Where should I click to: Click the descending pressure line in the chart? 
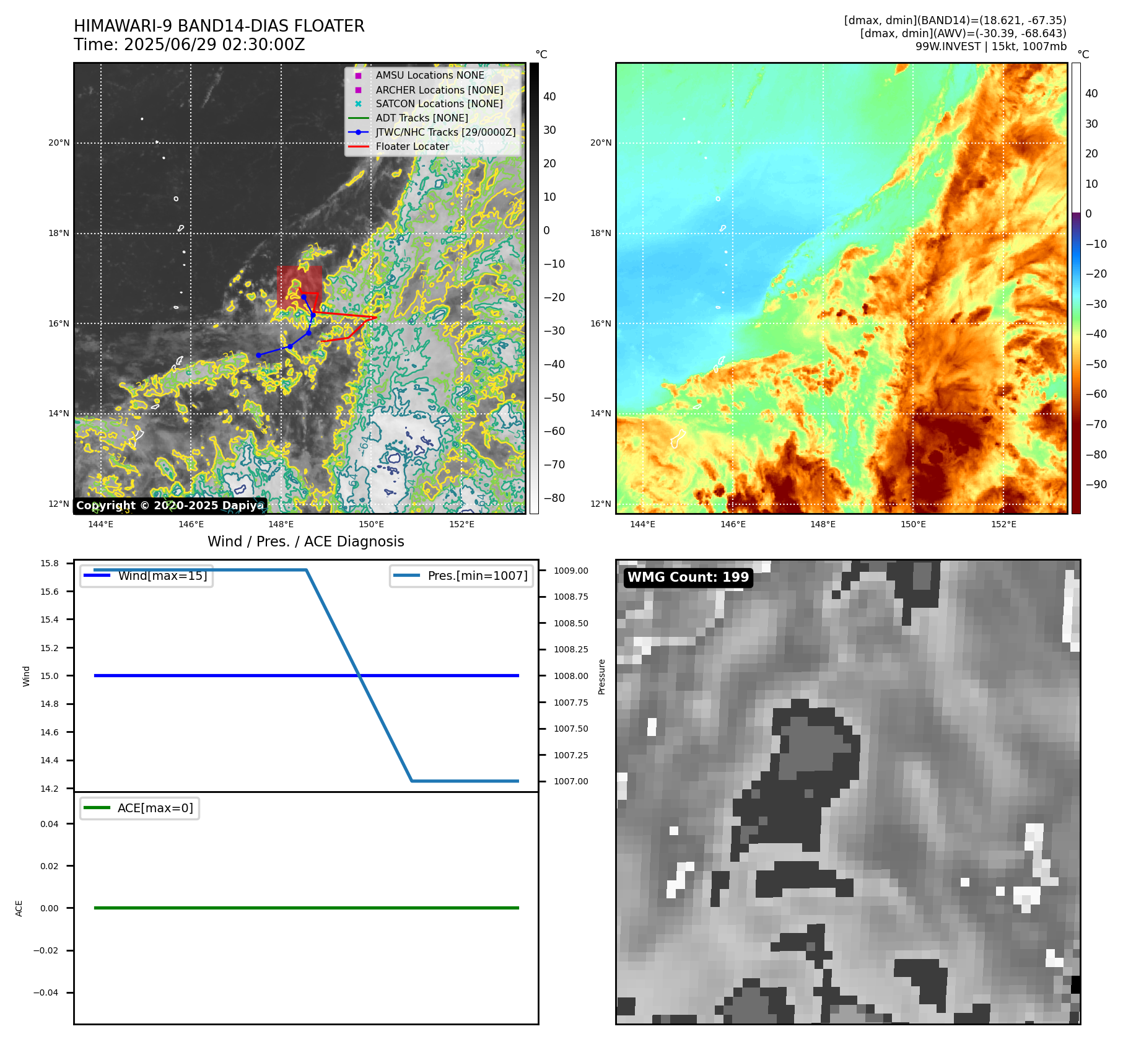(x=359, y=675)
